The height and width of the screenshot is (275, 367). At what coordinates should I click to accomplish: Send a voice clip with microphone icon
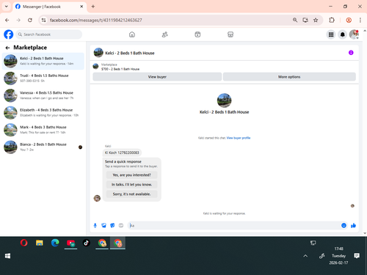coord(95,225)
